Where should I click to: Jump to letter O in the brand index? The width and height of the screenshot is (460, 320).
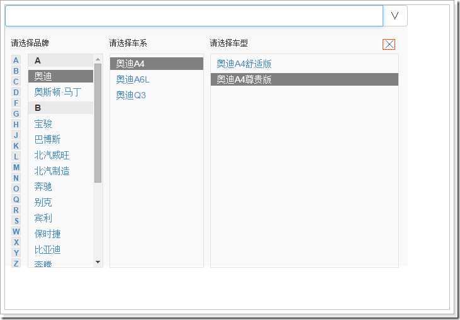point(16,189)
